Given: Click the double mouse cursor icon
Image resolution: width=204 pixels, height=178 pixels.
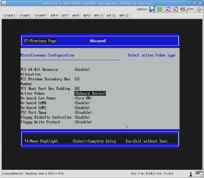Looking at the screenshot, I should point(199,9).
